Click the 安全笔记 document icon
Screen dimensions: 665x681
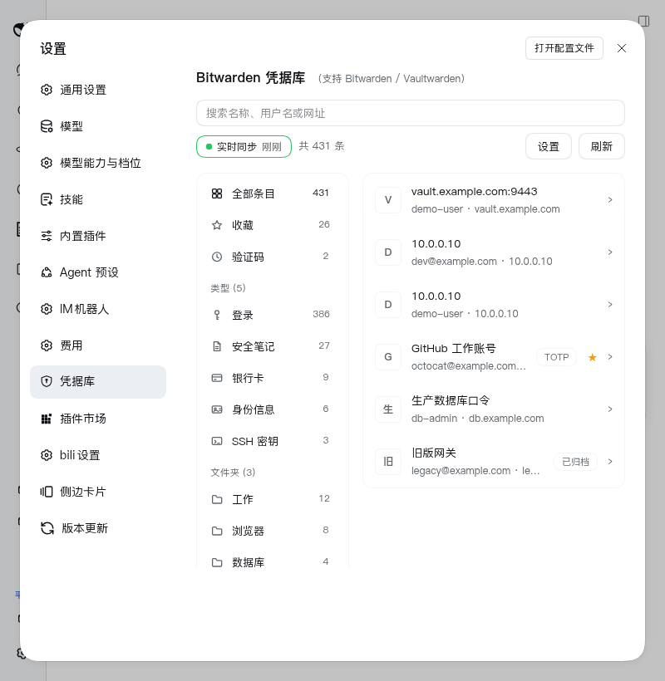click(217, 346)
